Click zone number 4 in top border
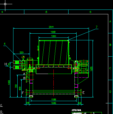113x114 pixels. point(2,12)
